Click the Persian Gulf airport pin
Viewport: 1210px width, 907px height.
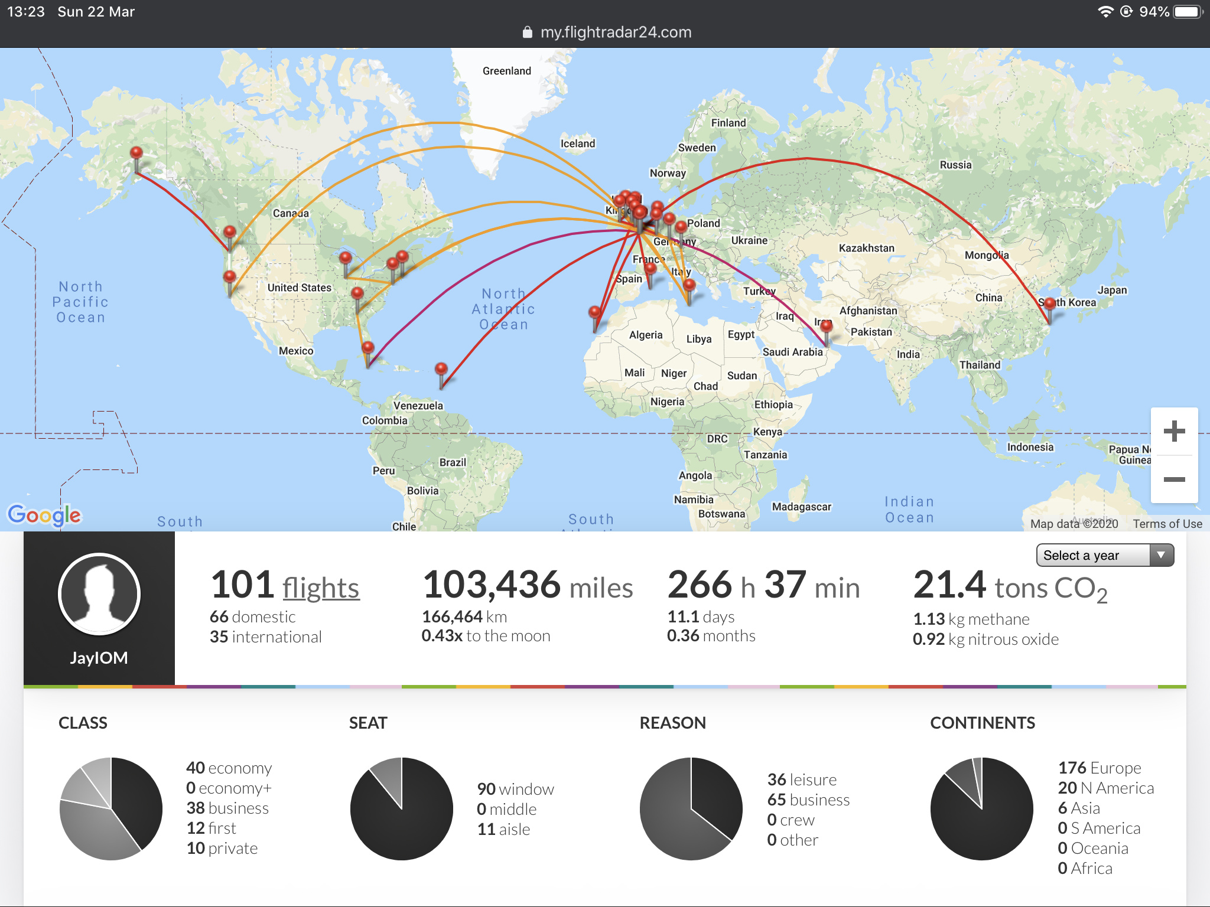tap(826, 327)
